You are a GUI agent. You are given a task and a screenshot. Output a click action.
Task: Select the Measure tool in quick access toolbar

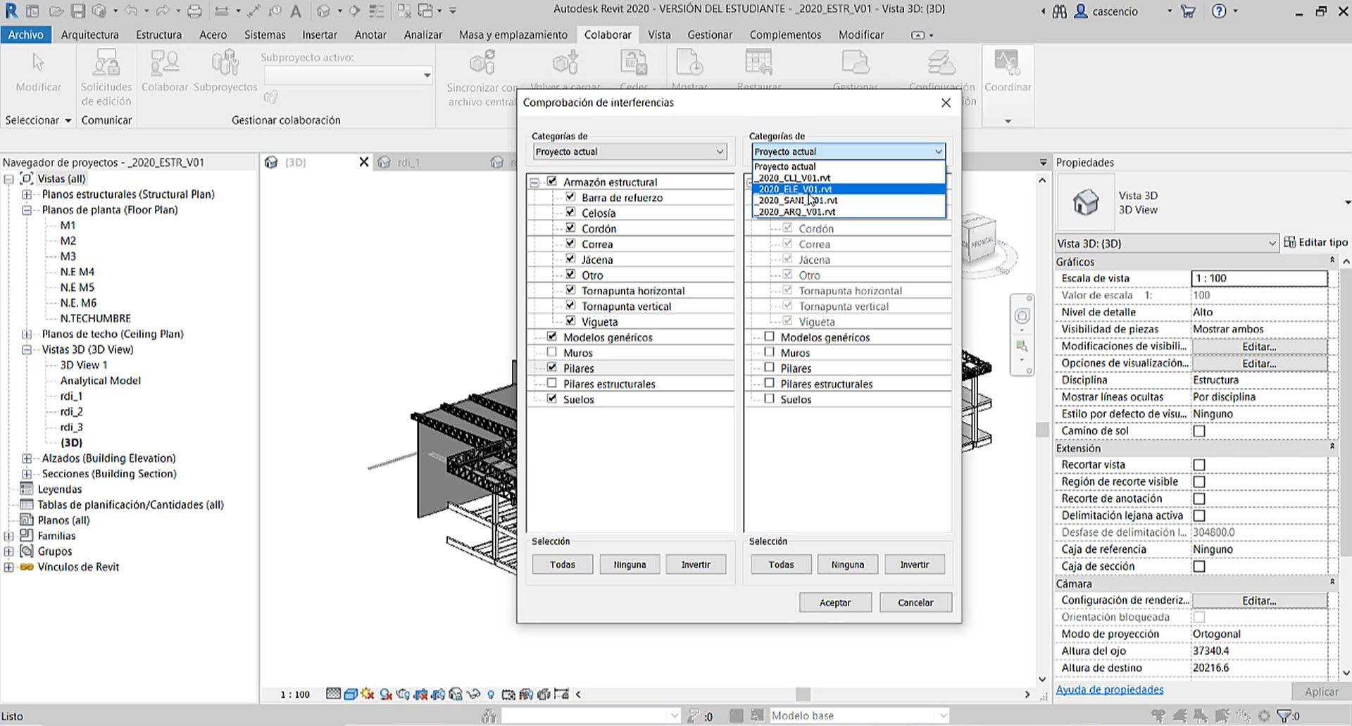tap(254, 10)
